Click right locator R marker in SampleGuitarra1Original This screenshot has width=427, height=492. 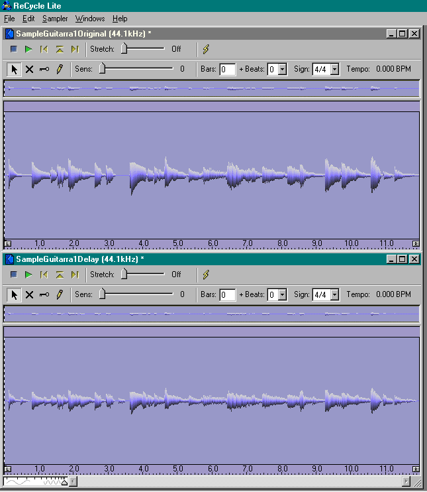415,244
